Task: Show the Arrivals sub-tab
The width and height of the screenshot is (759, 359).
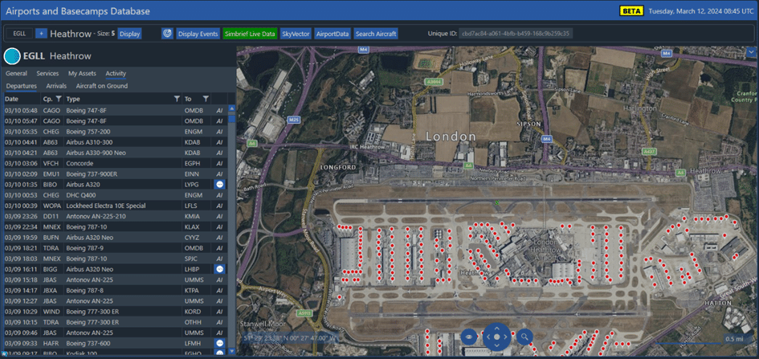Action: click(56, 86)
